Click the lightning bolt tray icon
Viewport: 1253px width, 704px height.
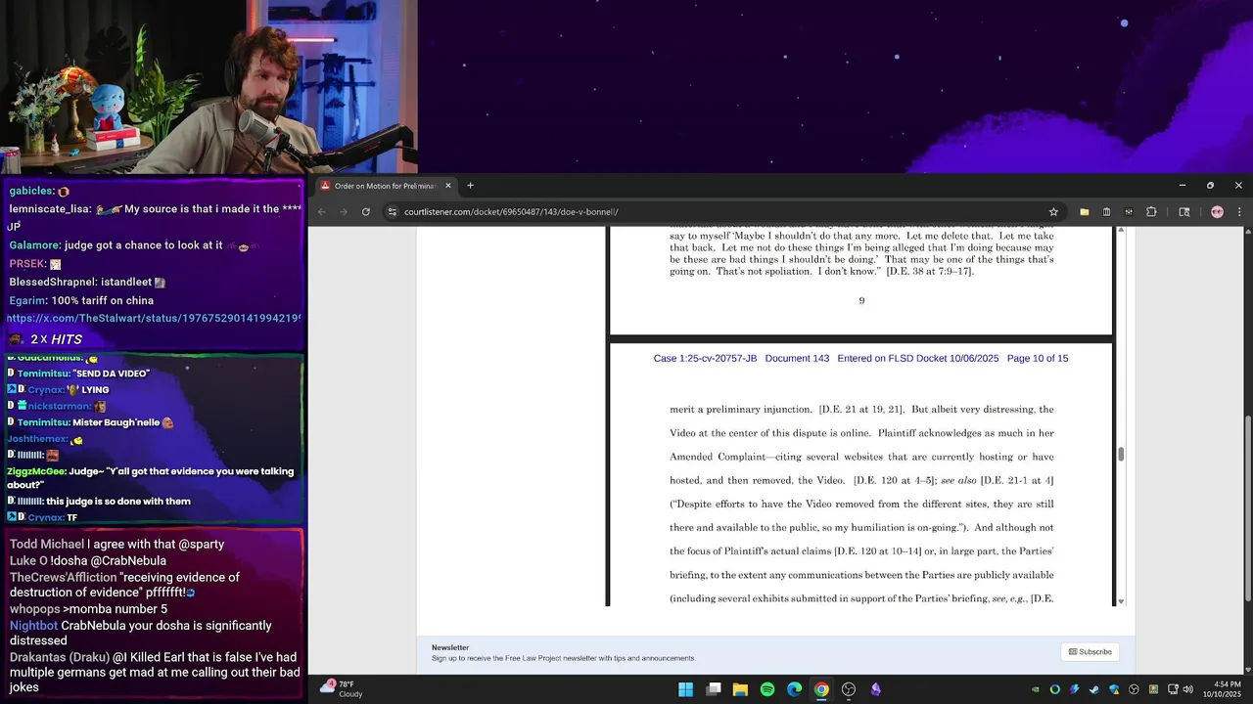1075,689
